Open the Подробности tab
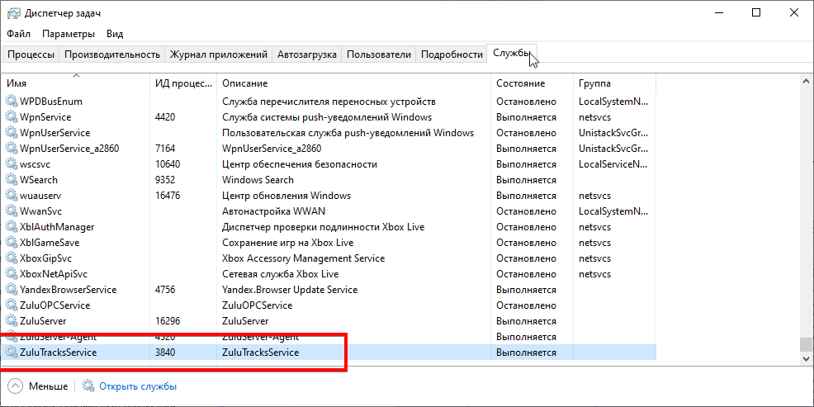This screenshot has height=407, width=814. (451, 54)
